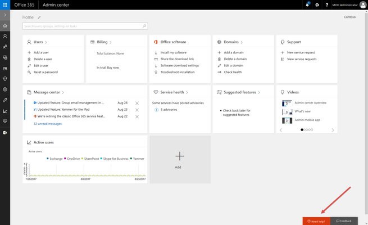
Task: Play What's new video thumbnail
Action: (x=287, y=112)
